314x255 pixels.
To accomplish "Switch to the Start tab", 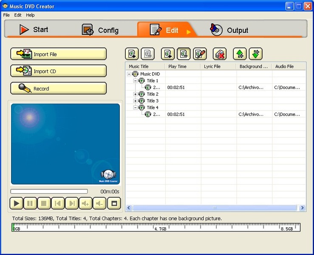I will coord(34,29).
